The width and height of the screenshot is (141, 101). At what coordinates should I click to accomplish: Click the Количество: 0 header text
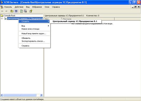(x=93, y=16)
